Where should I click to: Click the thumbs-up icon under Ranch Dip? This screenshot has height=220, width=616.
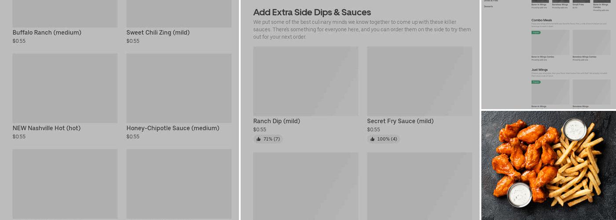click(259, 139)
